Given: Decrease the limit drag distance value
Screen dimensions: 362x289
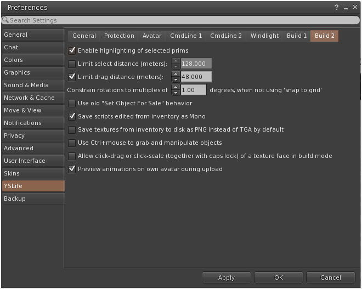Looking at the screenshot, I should pyautogui.click(x=176, y=80).
